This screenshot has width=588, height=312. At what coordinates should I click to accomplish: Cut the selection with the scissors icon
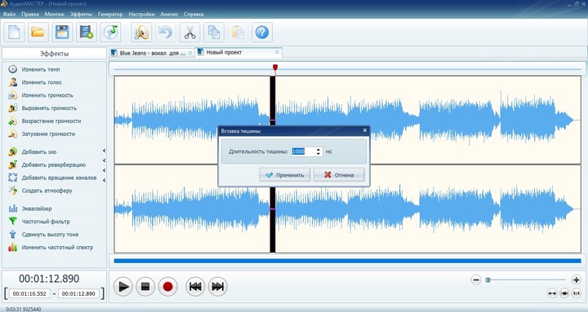coord(189,32)
